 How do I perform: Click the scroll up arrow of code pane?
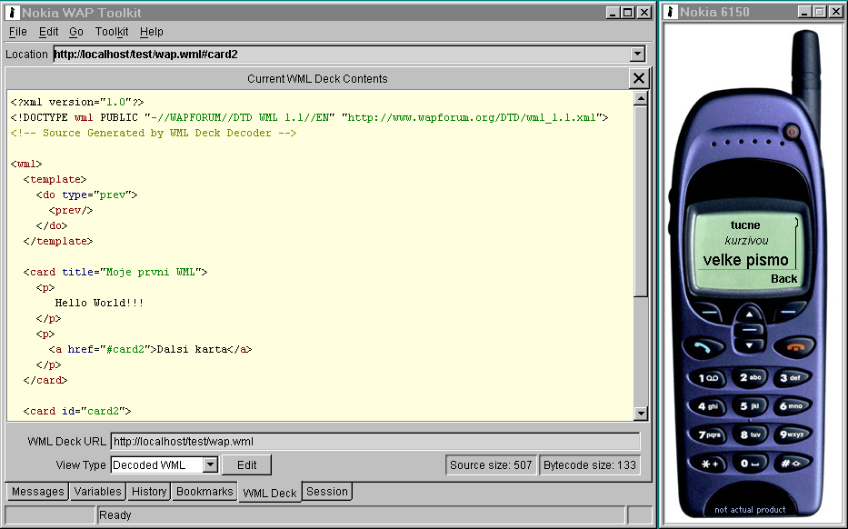(641, 98)
